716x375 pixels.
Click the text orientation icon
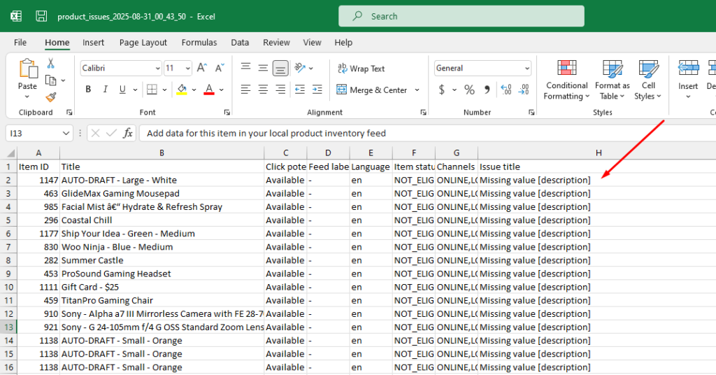point(300,68)
